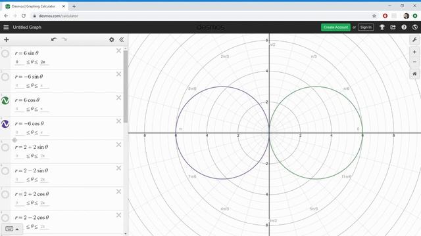Delete expression r = 2 + 2 sin θ
Screen dimensions: 421x236
(118, 145)
